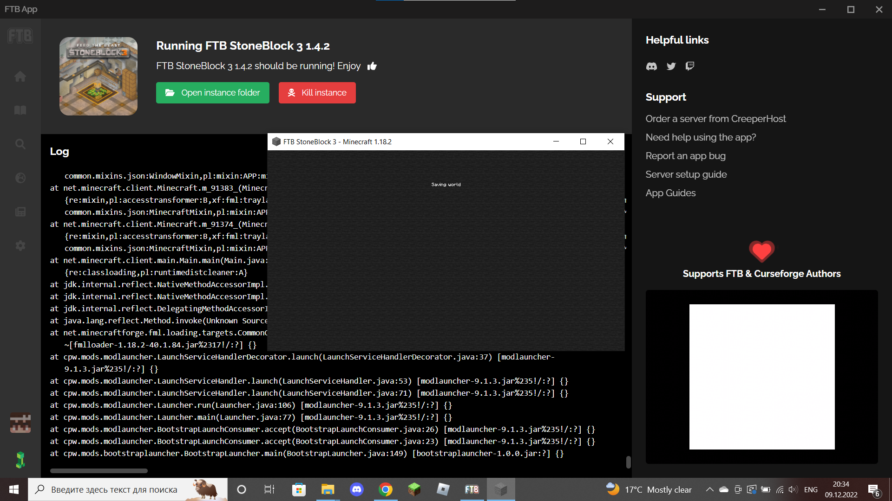Click the Minecraft player avatar in sidebar
The image size is (892, 501).
coord(20,423)
